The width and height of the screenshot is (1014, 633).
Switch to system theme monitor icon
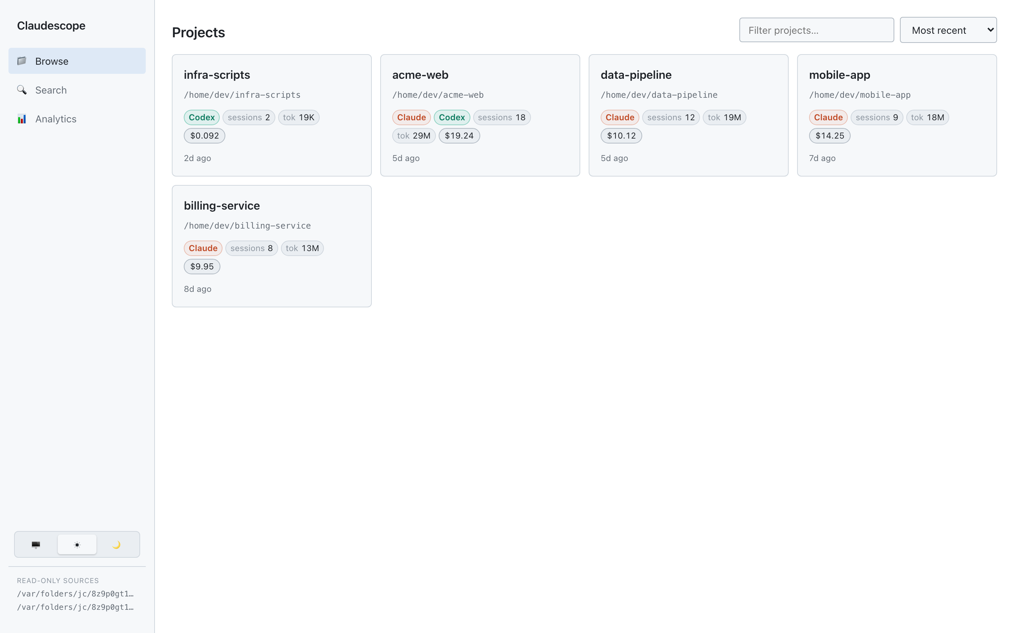(36, 544)
